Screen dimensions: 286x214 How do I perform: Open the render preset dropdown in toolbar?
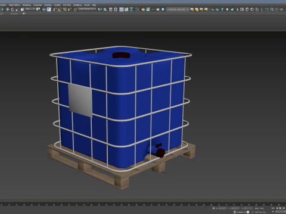tap(178, 10)
